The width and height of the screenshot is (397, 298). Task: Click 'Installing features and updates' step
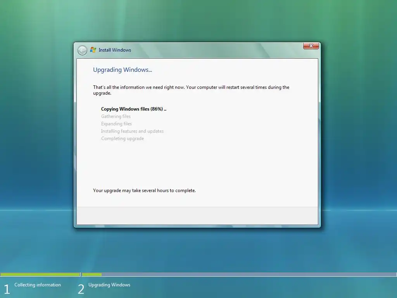[133, 131]
